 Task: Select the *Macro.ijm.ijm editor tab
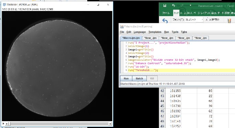[131, 38]
